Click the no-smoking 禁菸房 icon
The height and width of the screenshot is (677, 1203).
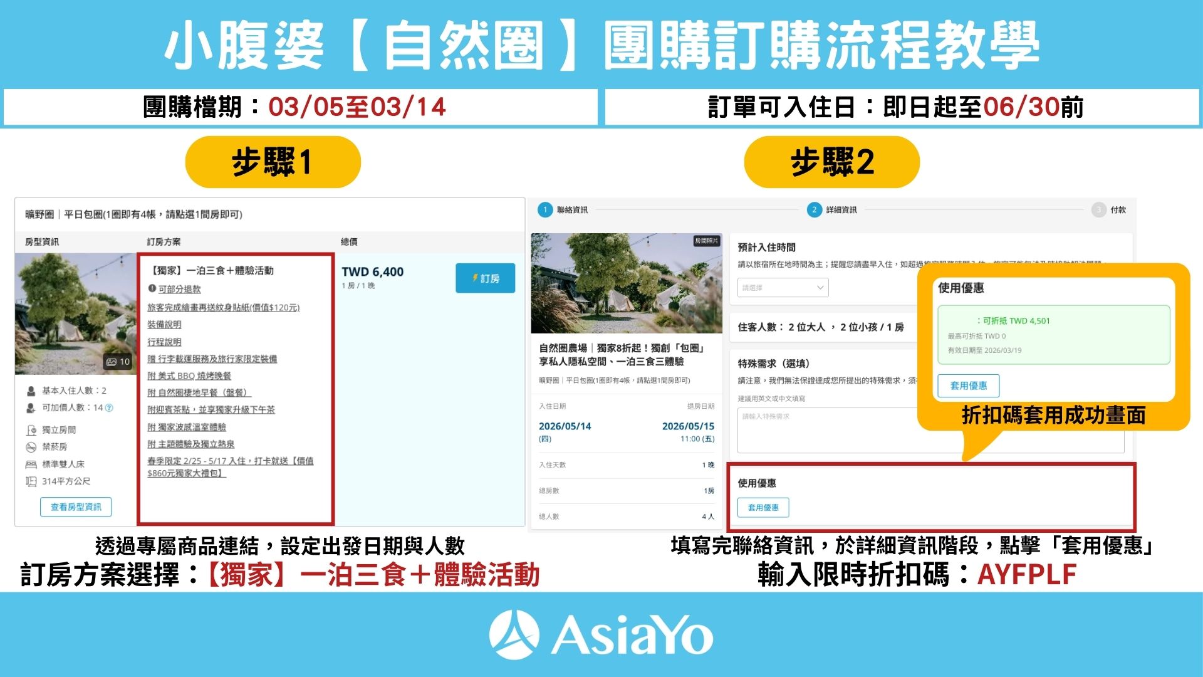[31, 447]
